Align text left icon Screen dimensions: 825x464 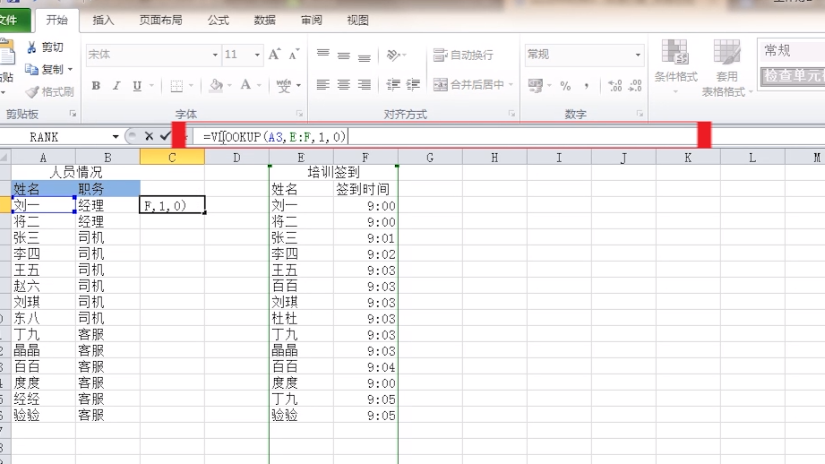[x=323, y=85]
